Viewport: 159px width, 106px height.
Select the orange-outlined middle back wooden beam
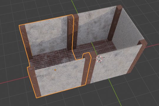point(70,32)
